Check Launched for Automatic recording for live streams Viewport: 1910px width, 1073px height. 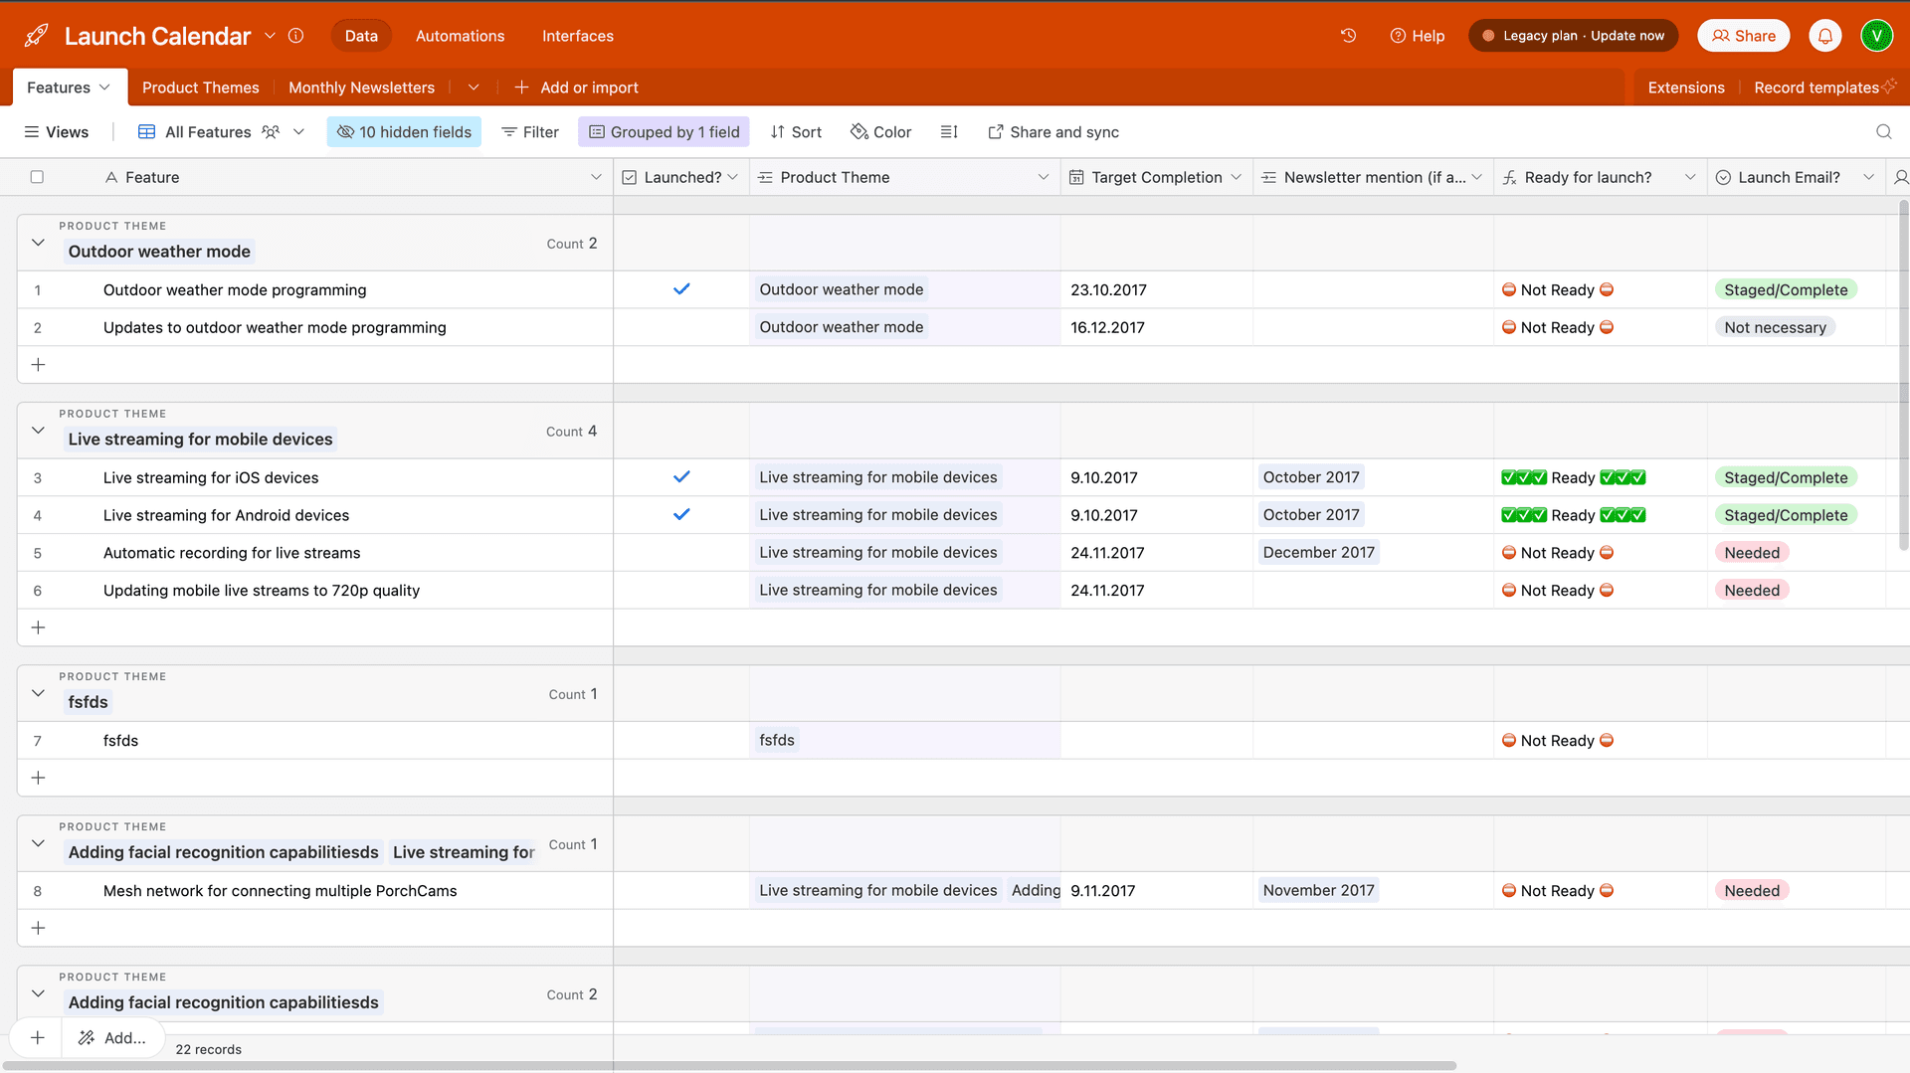681,552
